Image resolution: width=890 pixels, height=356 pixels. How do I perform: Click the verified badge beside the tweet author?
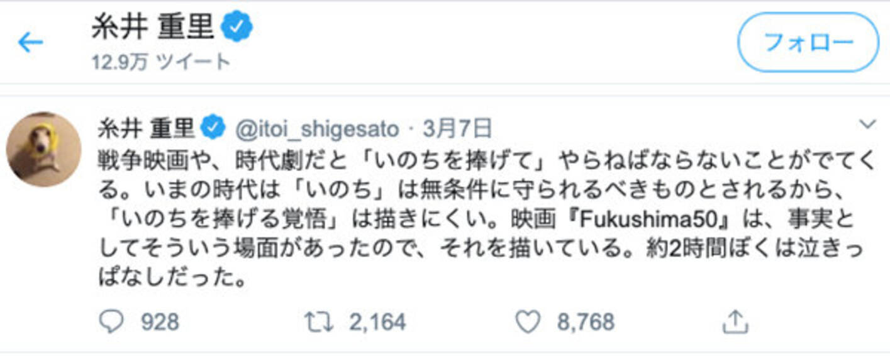tap(213, 128)
